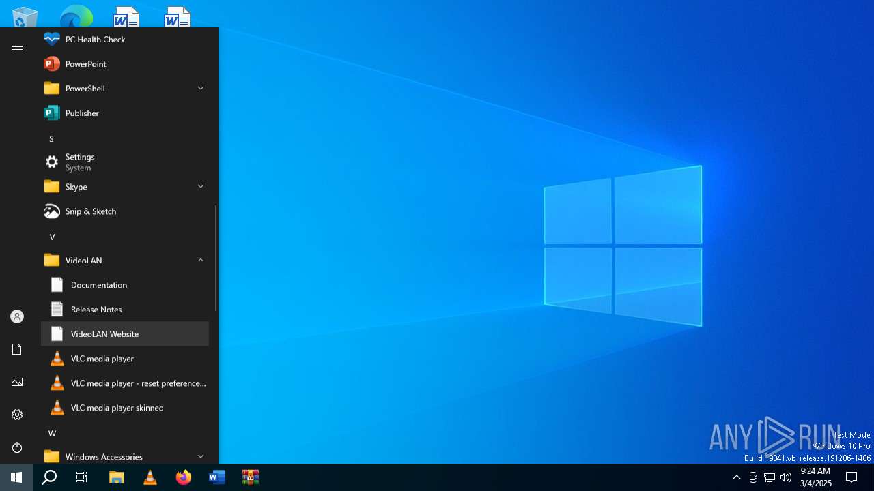Open the Skype folder entry

click(125, 187)
